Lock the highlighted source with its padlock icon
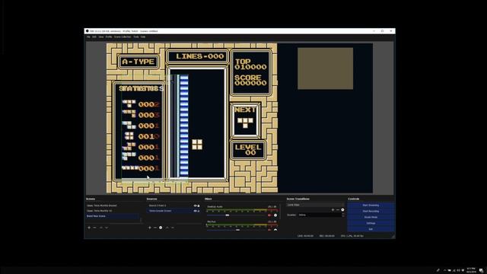Viewport: 487px width, 274px height. (x=199, y=211)
